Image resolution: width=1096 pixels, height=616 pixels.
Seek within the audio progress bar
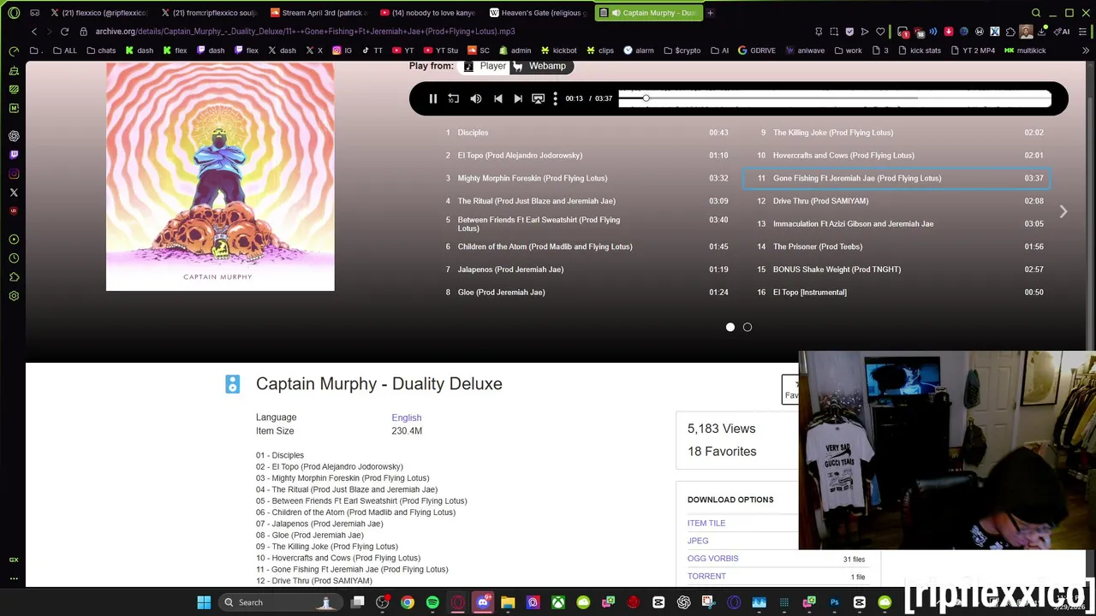tap(835, 98)
